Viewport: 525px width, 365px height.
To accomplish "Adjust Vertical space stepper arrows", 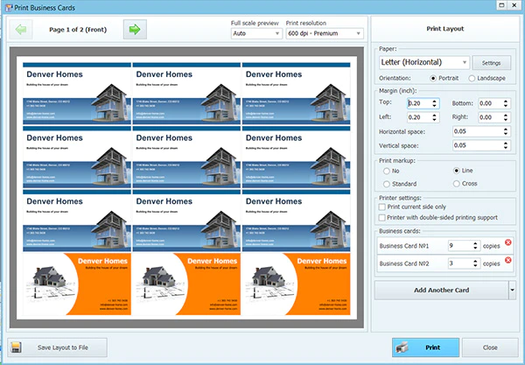I will coord(506,145).
